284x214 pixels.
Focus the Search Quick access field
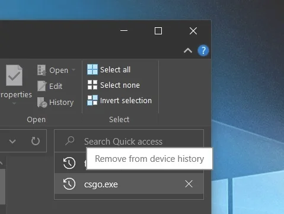click(x=129, y=141)
